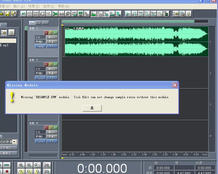218x174 pixels.
Task: Open the 效果 (Effects) menu
Action: [34, 6]
